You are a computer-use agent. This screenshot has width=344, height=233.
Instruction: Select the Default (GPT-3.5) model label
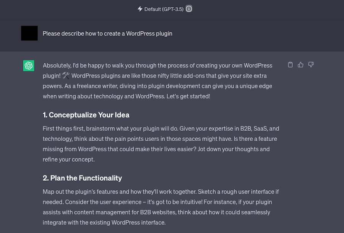tap(164, 9)
